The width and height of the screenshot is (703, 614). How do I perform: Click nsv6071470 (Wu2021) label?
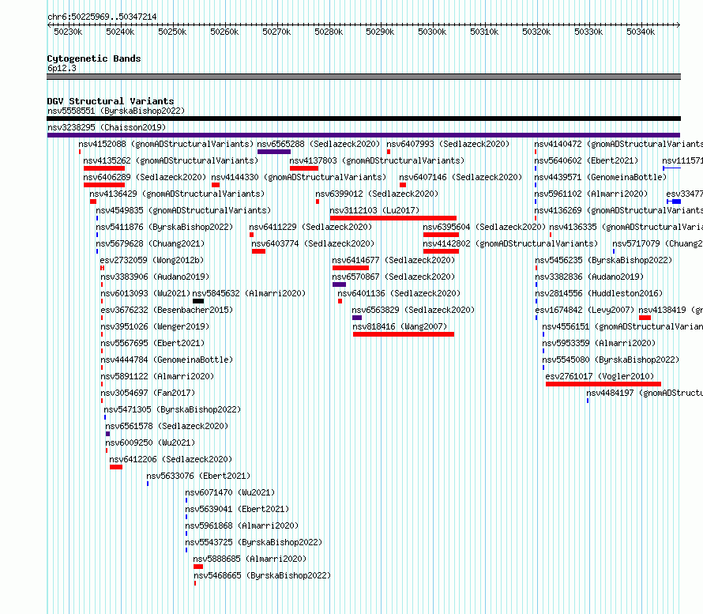tap(230, 492)
